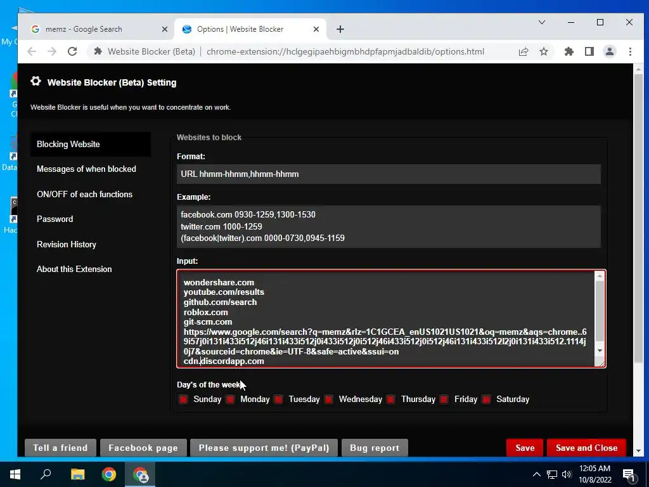Click the youtube.com/results line in Input
The width and height of the screenshot is (649, 487).
coord(224,292)
